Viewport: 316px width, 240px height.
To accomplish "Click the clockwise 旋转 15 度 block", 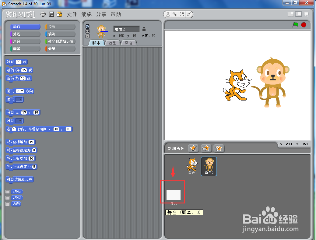I will (19, 70).
